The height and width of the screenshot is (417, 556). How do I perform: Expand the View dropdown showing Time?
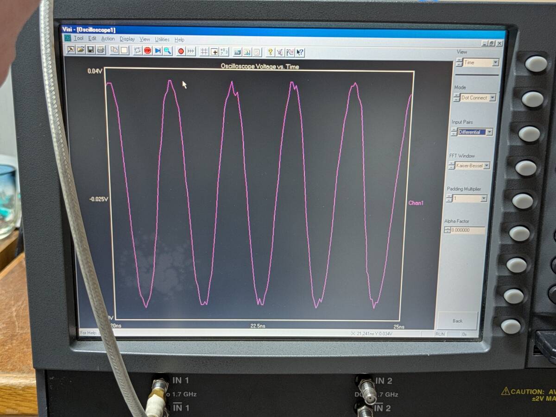point(496,62)
